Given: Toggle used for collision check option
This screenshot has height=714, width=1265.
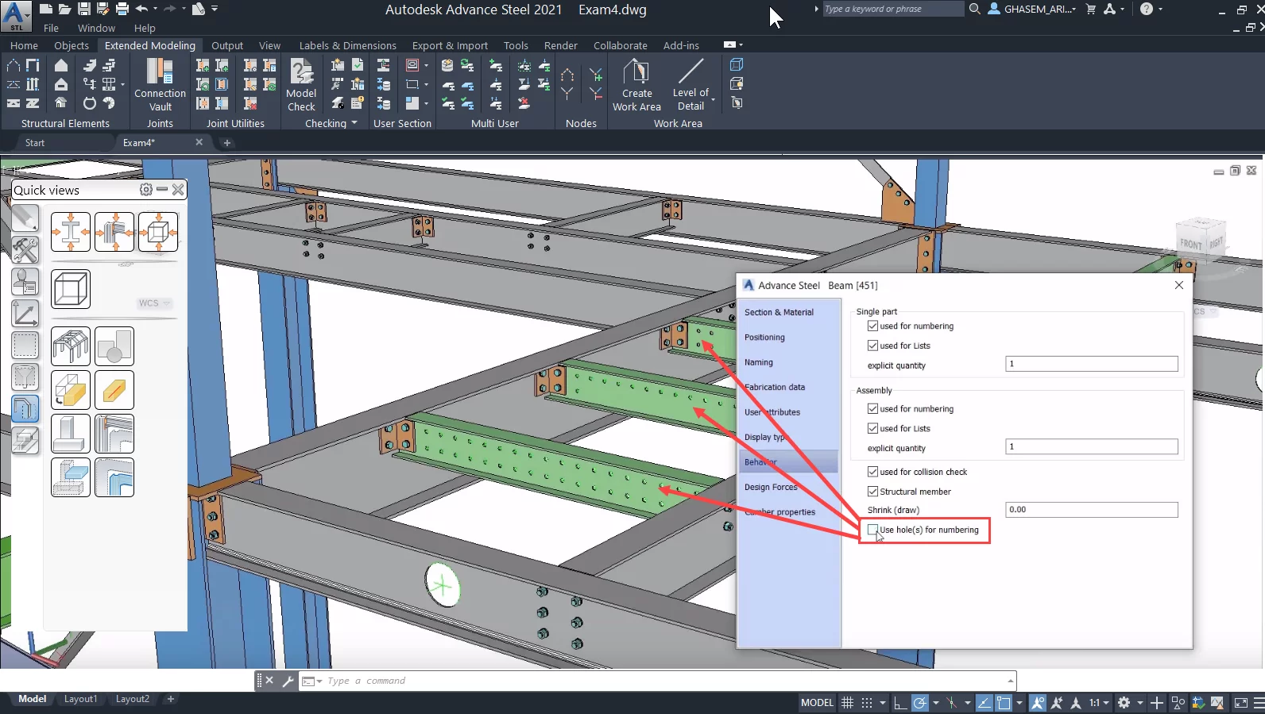Looking at the screenshot, I should click(873, 472).
